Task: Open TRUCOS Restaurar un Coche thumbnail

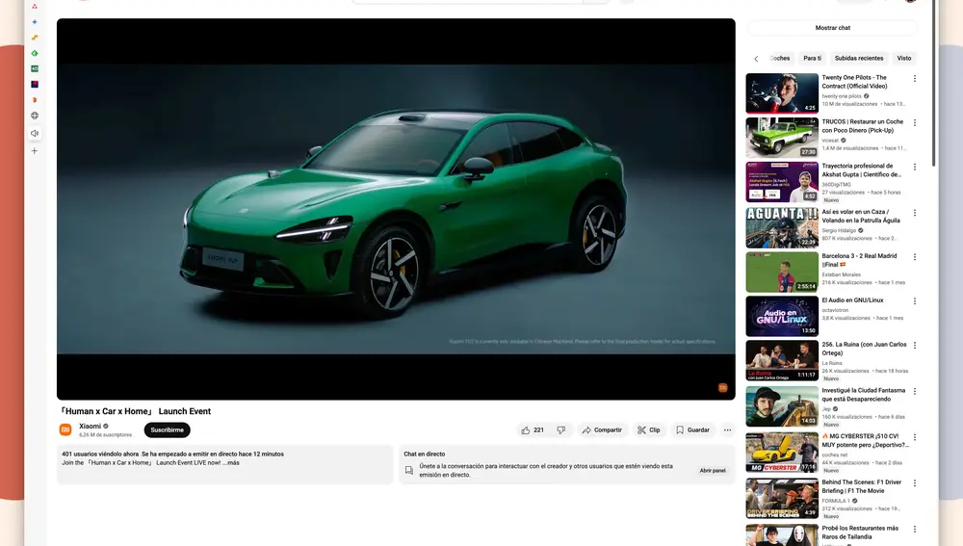Action: pos(782,138)
